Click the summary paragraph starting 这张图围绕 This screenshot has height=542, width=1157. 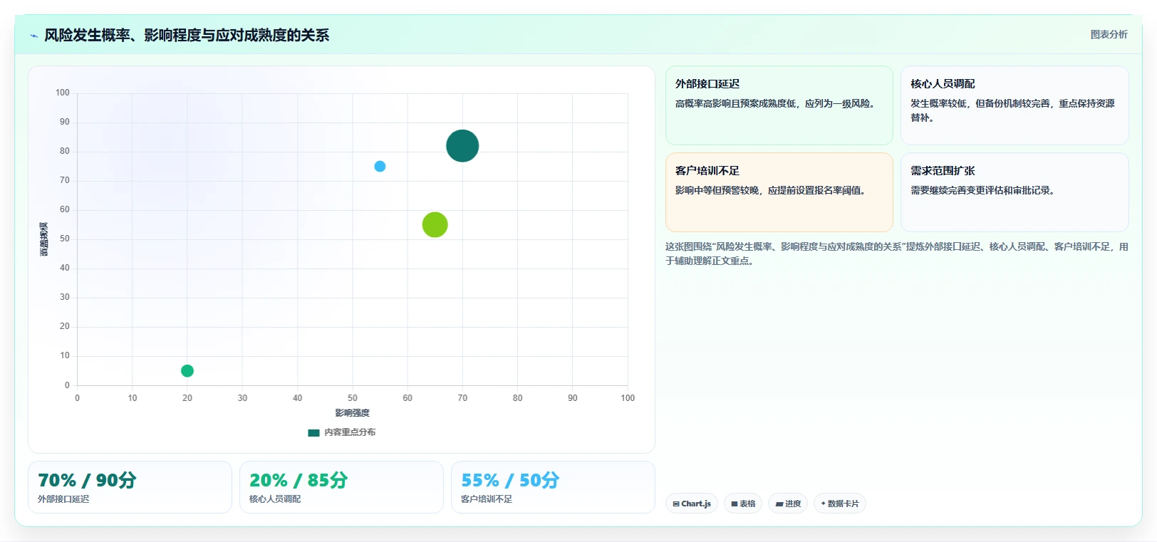click(897, 254)
